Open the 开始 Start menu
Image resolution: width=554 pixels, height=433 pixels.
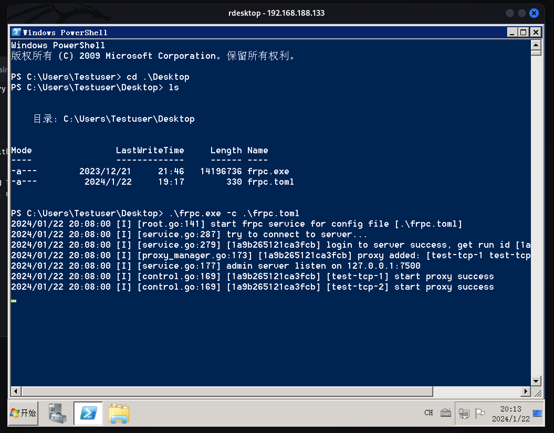pos(24,413)
